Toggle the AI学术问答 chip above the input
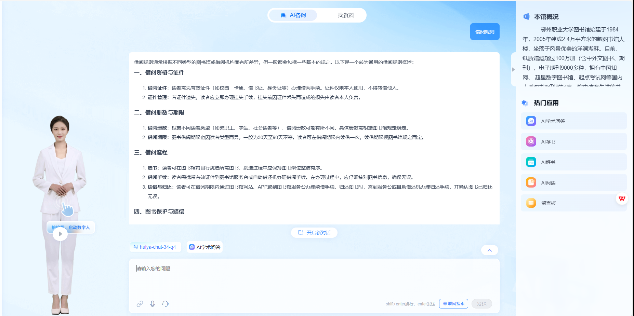Viewport: 634px width, 316px height. (205, 247)
